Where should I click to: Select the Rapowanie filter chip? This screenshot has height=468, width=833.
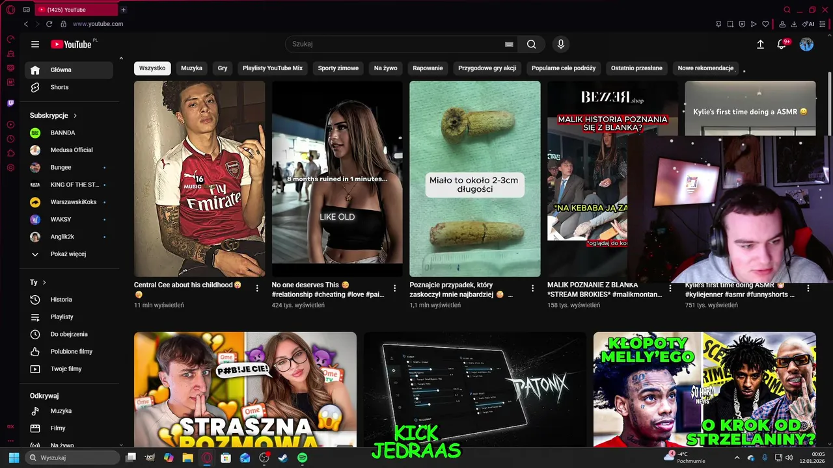coord(428,68)
